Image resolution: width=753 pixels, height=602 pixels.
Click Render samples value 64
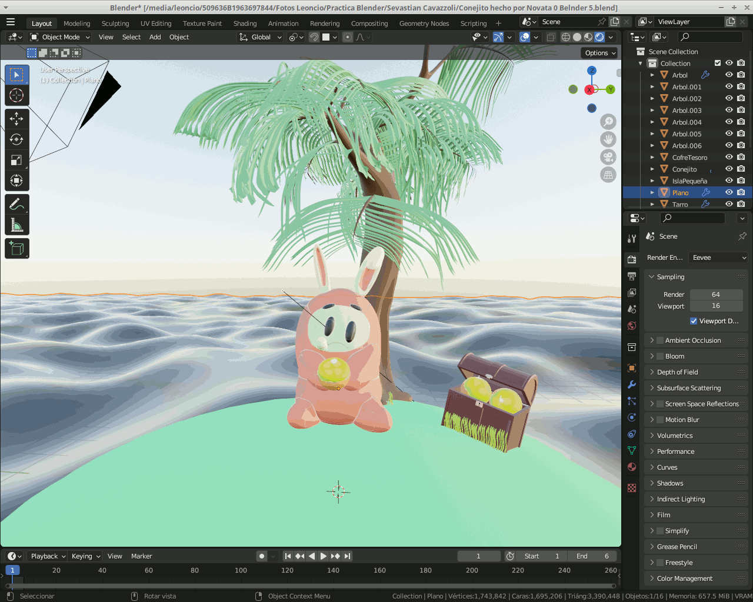click(716, 295)
